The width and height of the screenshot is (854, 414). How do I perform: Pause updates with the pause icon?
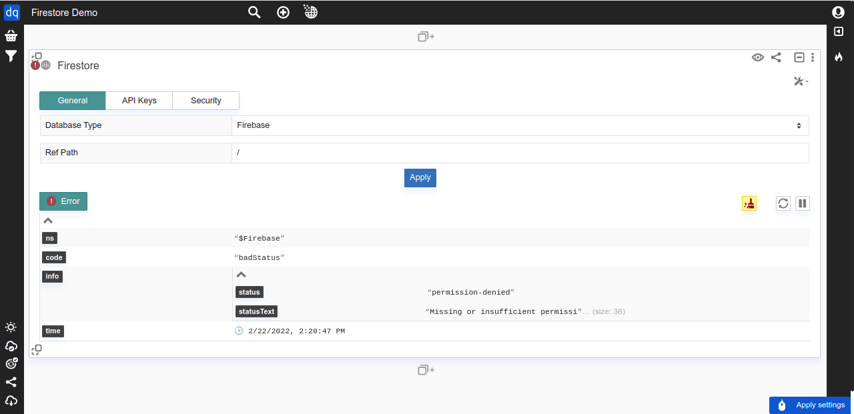pyautogui.click(x=803, y=203)
